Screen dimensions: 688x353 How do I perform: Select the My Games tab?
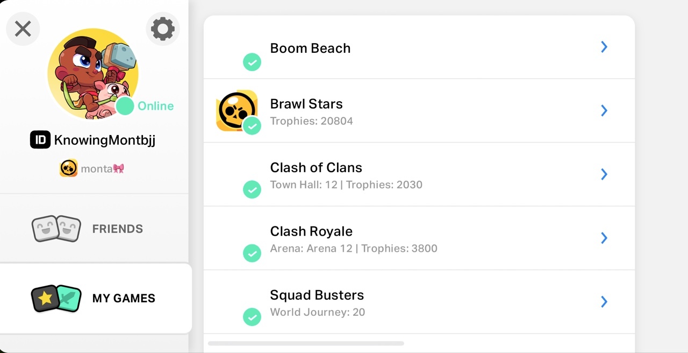point(124,298)
